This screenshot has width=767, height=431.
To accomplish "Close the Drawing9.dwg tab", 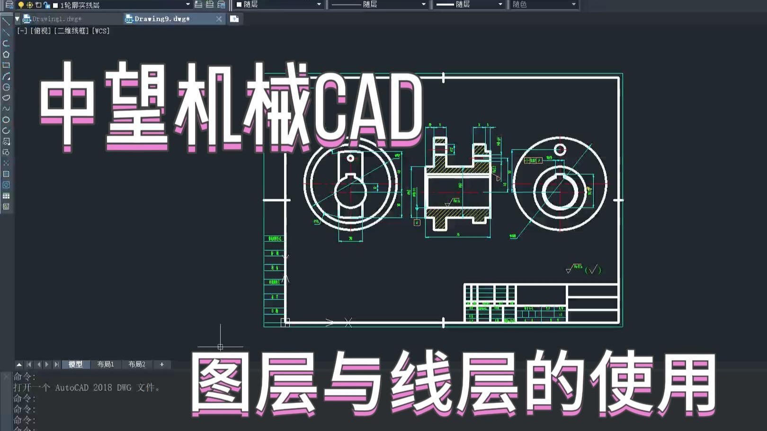I will coord(219,19).
